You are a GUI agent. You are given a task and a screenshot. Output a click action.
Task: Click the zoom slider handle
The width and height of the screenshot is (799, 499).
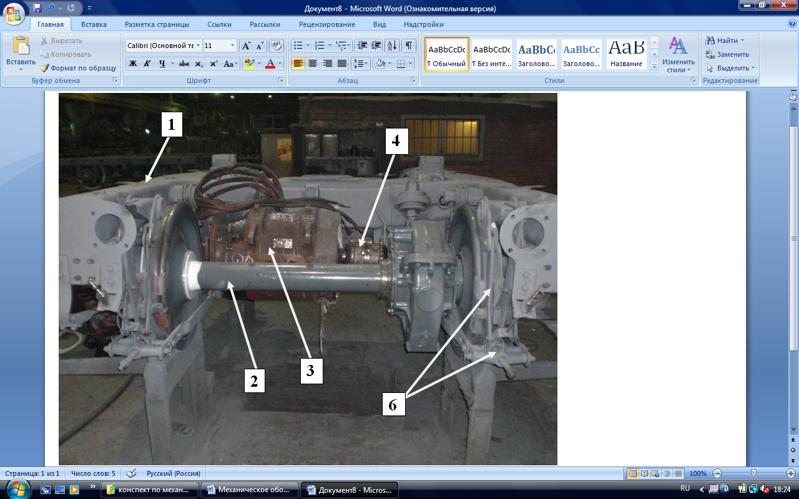pyautogui.click(x=753, y=473)
